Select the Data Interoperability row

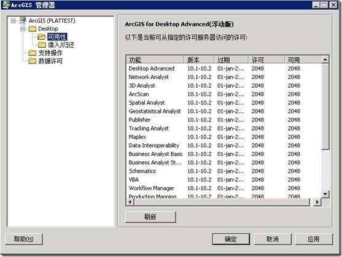click(223, 145)
